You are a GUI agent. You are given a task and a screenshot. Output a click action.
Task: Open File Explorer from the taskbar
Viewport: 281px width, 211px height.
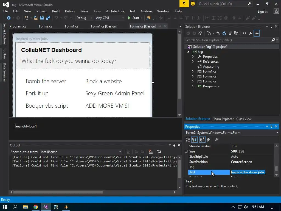[x=26, y=207]
